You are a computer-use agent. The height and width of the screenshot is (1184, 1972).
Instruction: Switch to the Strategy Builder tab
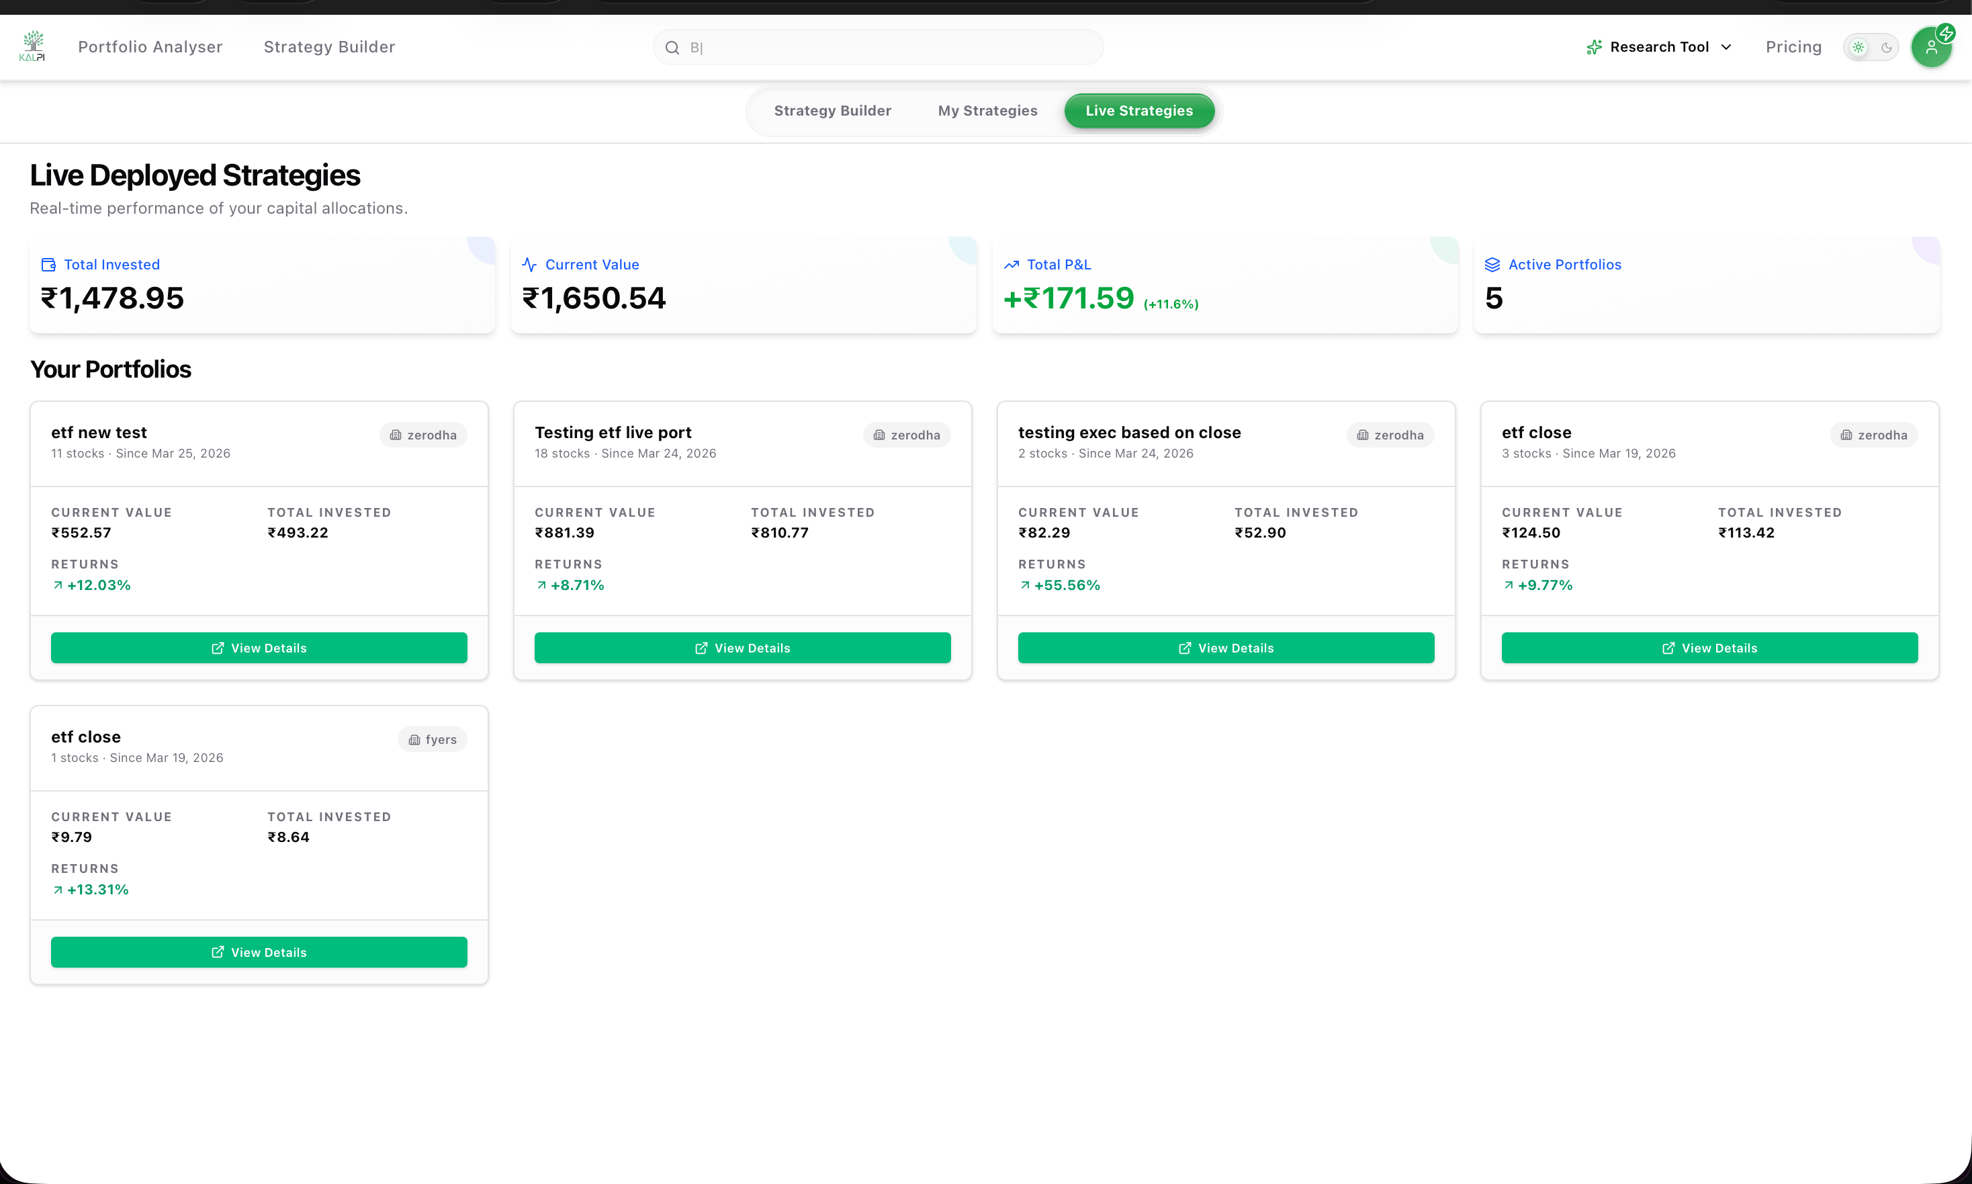coord(832,111)
